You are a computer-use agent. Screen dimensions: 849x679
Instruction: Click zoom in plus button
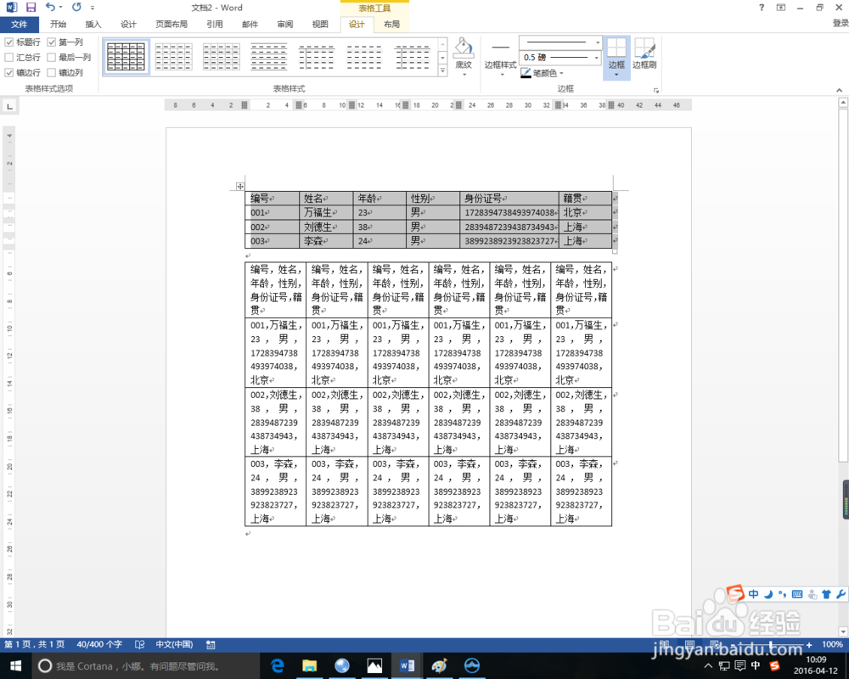click(809, 644)
